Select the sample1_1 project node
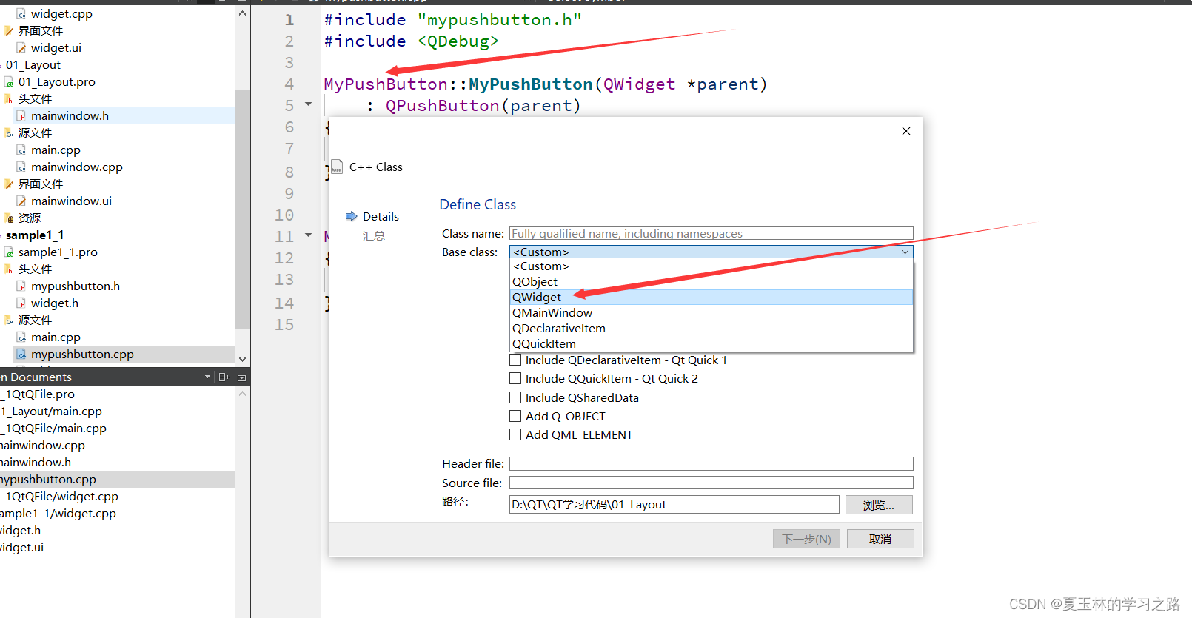This screenshot has width=1192, height=618. pyautogui.click(x=35, y=235)
